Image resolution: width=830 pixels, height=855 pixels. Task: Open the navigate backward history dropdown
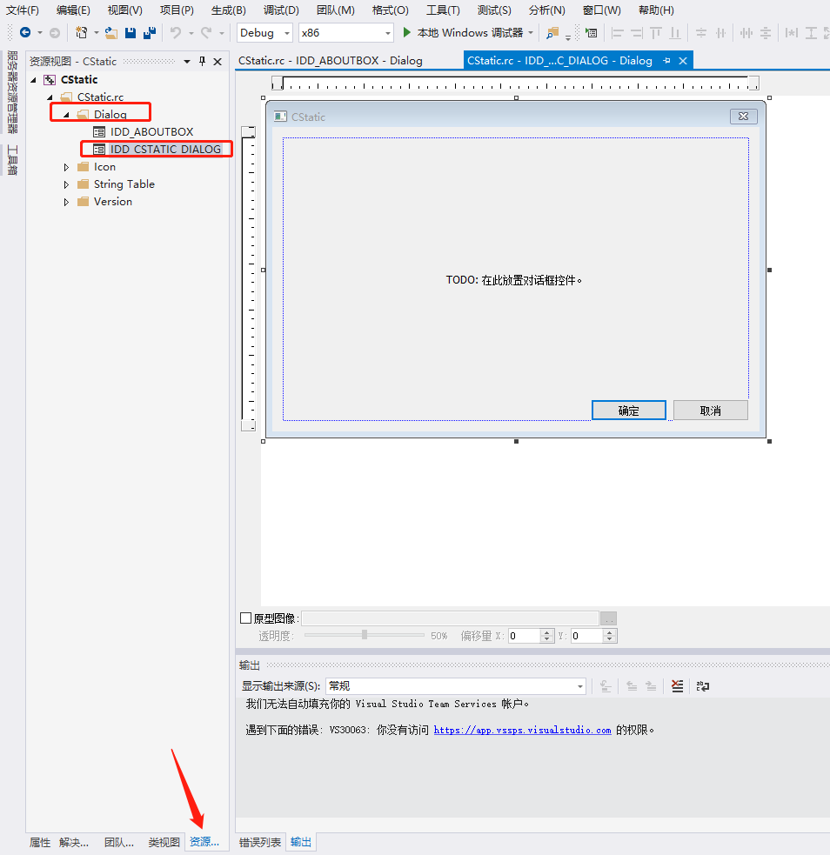click(40, 33)
